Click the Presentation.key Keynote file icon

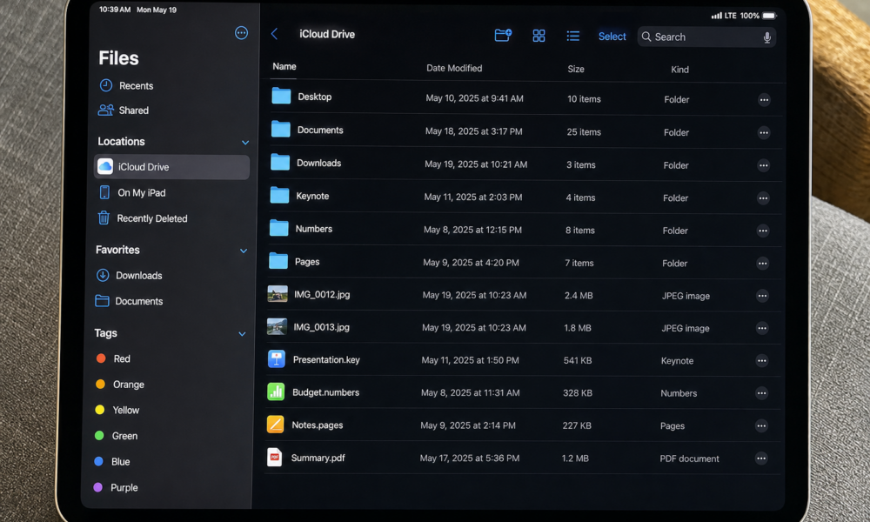tap(277, 359)
